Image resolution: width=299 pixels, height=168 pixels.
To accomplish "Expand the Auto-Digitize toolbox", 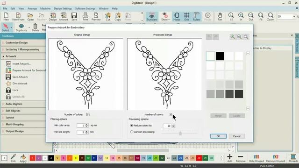I will [x=23, y=104].
